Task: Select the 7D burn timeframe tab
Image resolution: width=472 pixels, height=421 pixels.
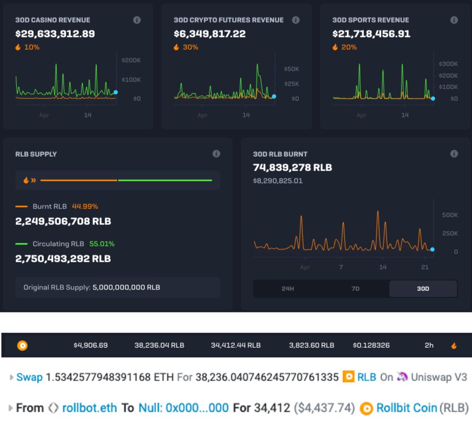Action: click(355, 288)
